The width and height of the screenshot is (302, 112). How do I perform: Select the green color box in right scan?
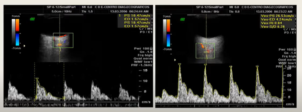[x=205, y=50]
